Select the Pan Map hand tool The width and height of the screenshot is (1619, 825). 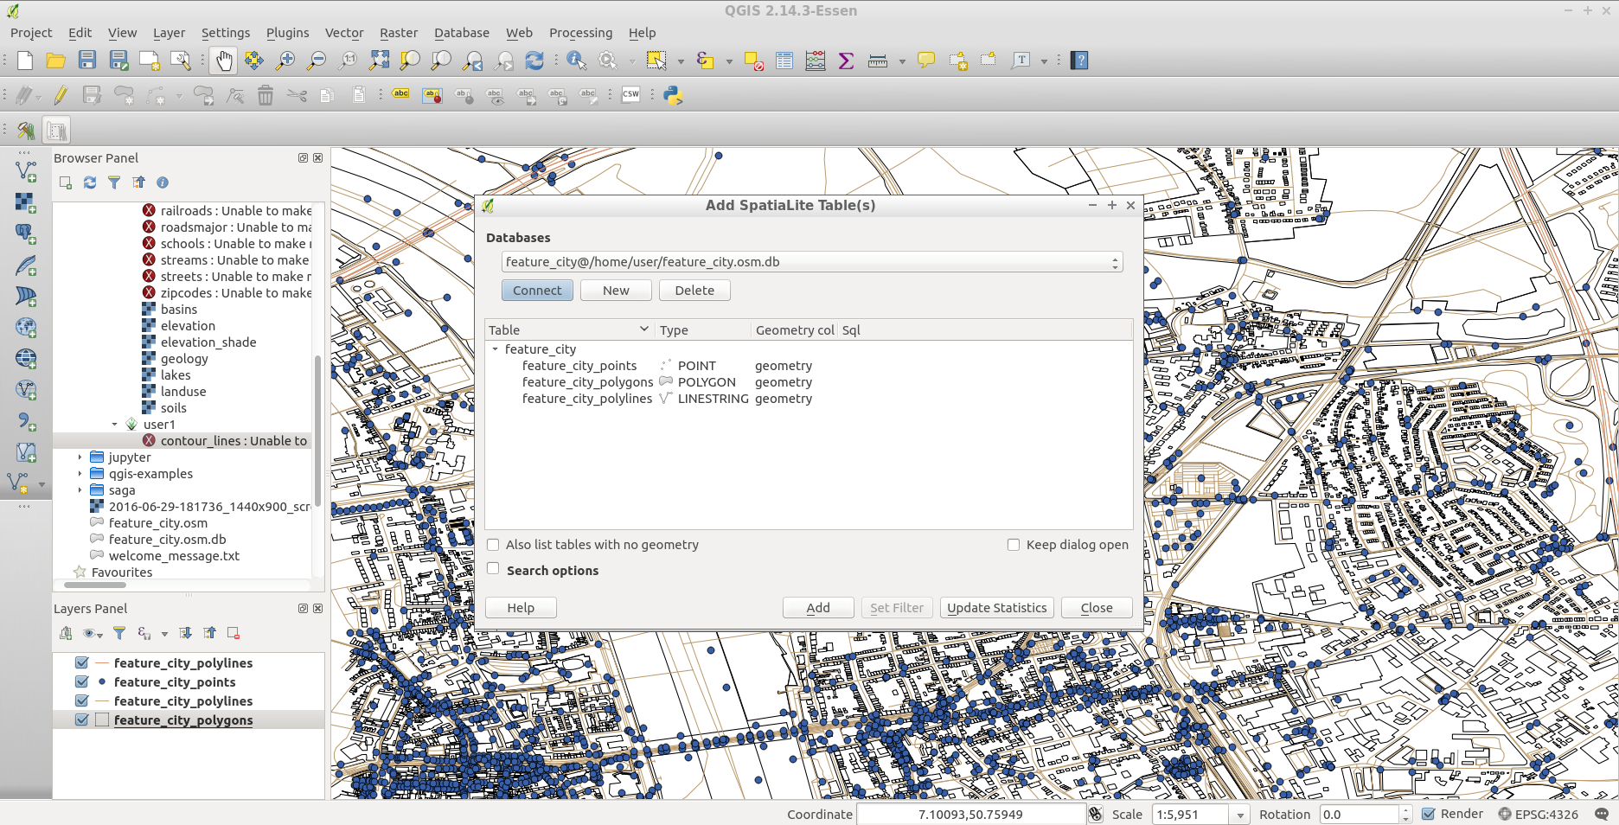224,61
